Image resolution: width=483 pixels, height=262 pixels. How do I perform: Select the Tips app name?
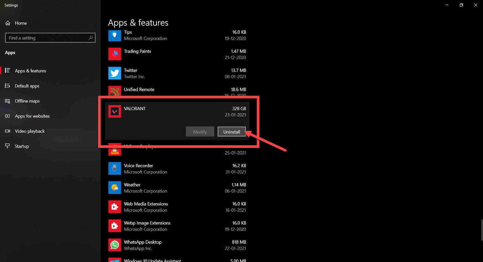click(x=128, y=32)
